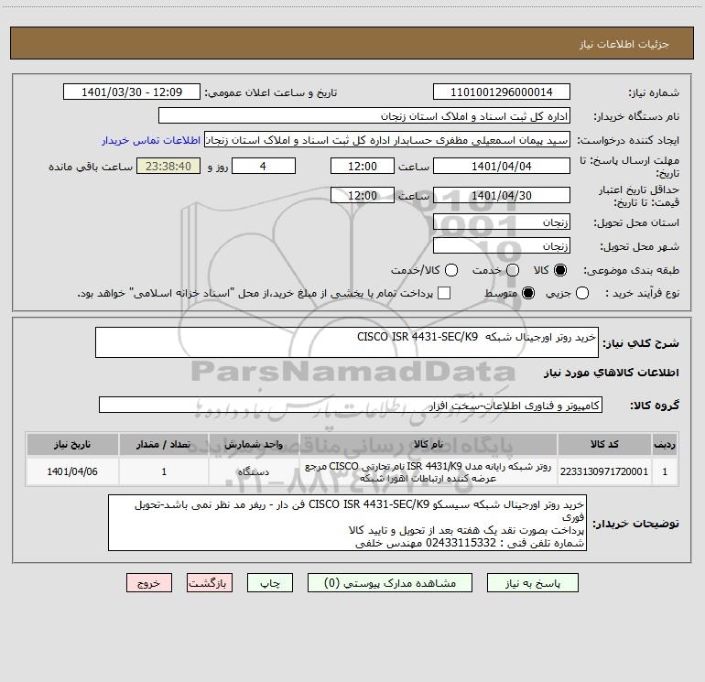The image size is (705, 682).
Task: Click the announcement date field 1401/03/30 - 12:09
Action: pyautogui.click(x=132, y=92)
